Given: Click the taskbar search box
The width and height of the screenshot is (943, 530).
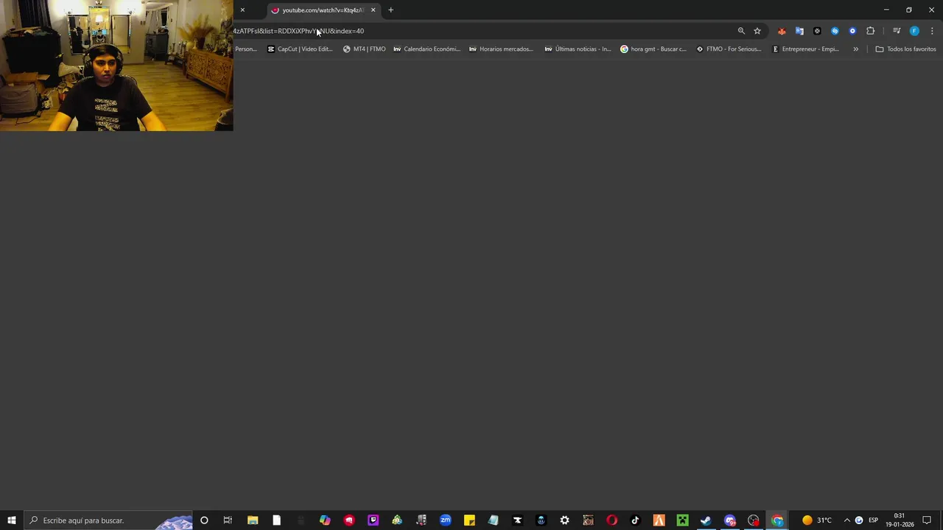Looking at the screenshot, I should [108, 520].
